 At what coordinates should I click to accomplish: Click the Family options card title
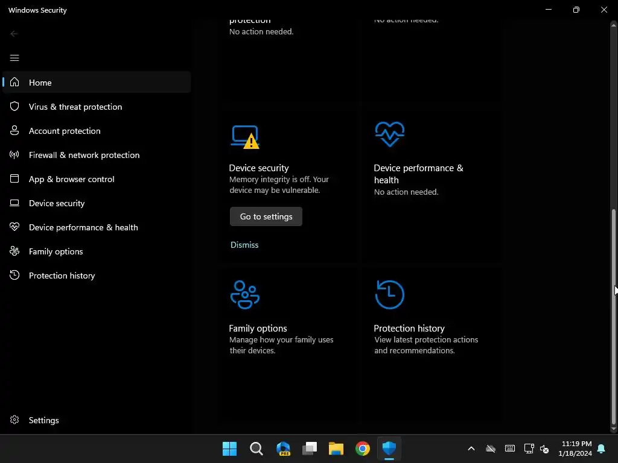pos(258,328)
